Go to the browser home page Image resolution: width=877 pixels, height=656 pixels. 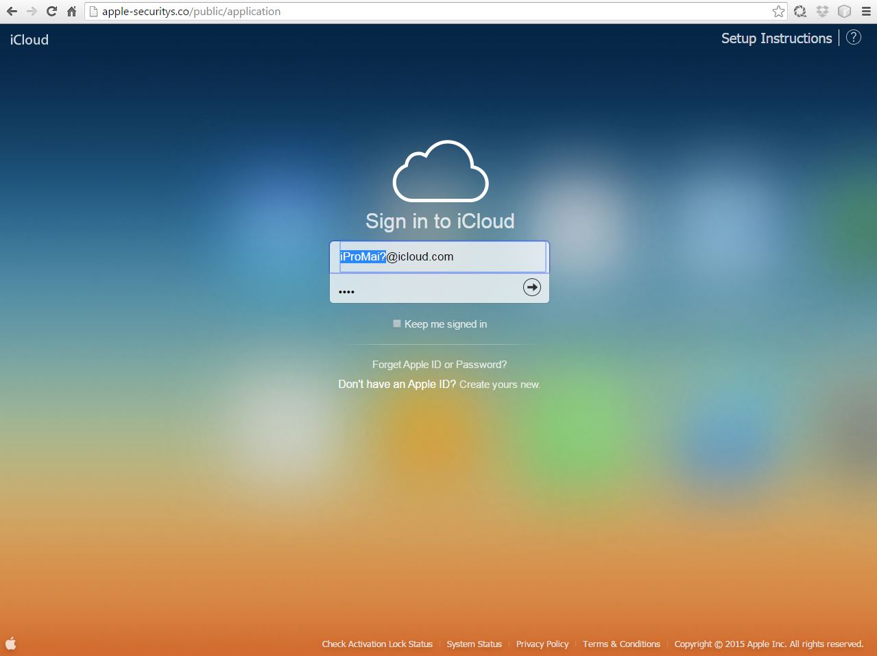[x=71, y=12]
